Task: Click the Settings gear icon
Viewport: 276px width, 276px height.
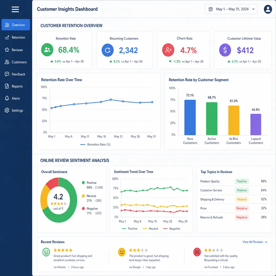Action: click(7, 110)
